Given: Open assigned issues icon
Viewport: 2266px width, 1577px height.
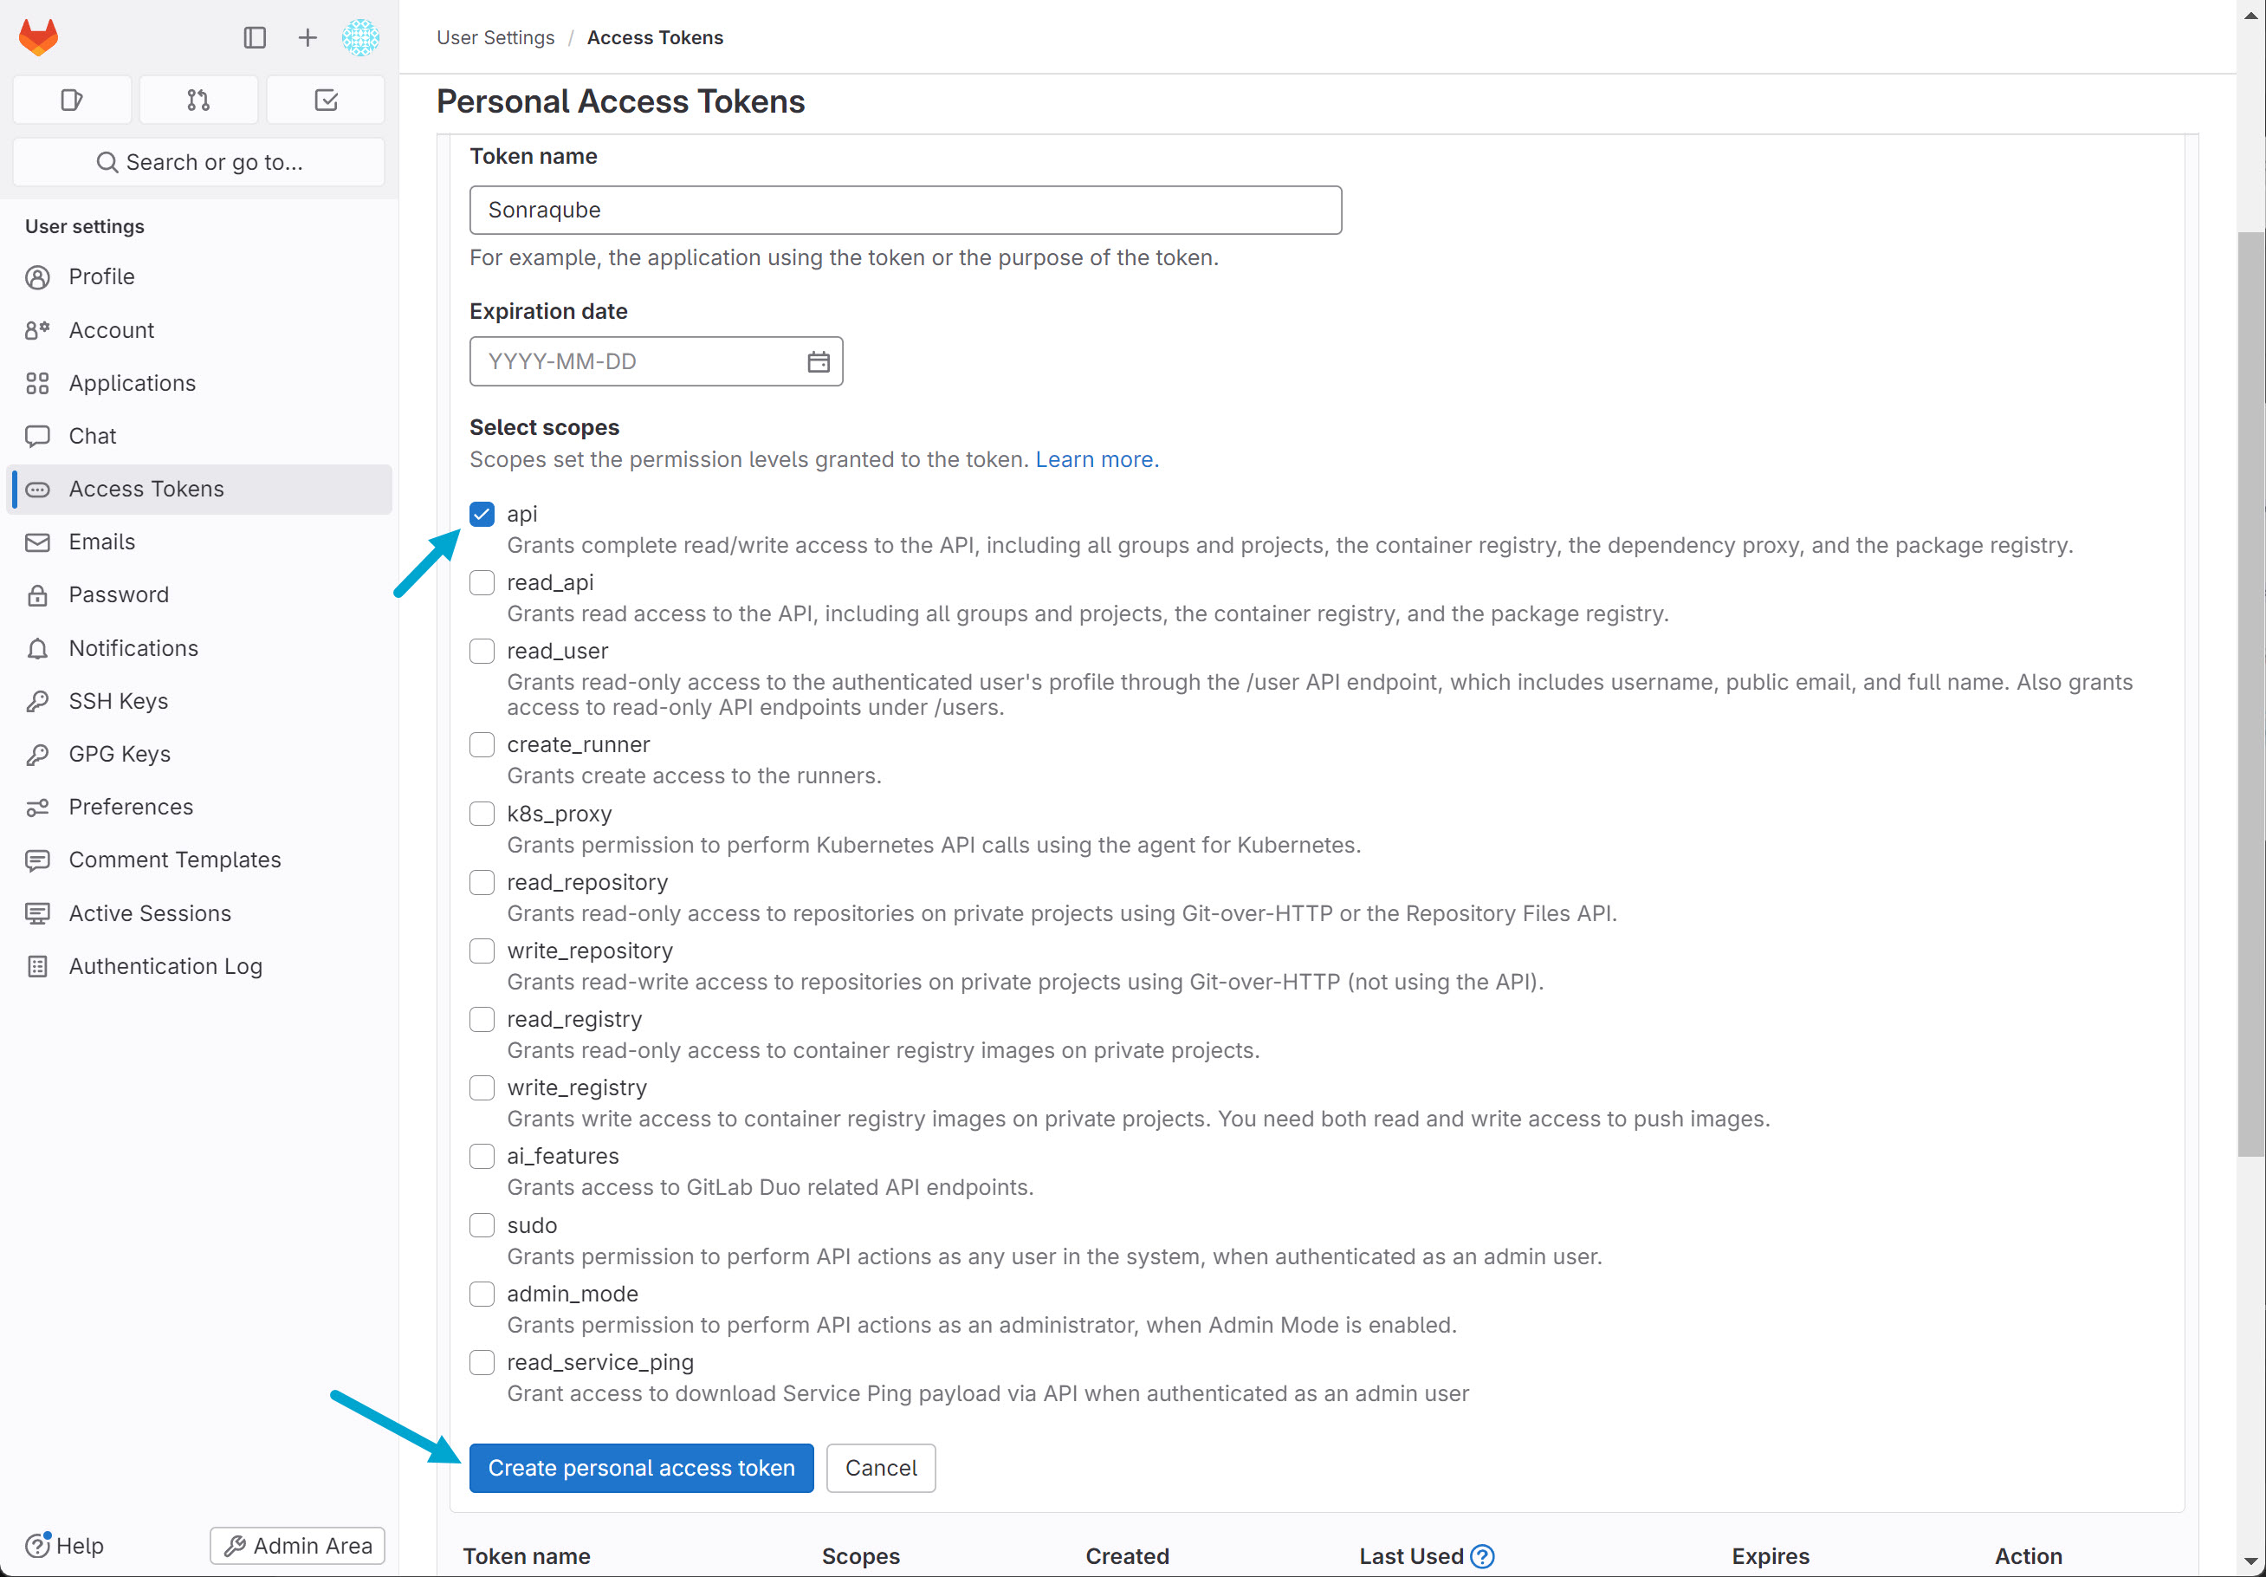Looking at the screenshot, I should point(71,100).
